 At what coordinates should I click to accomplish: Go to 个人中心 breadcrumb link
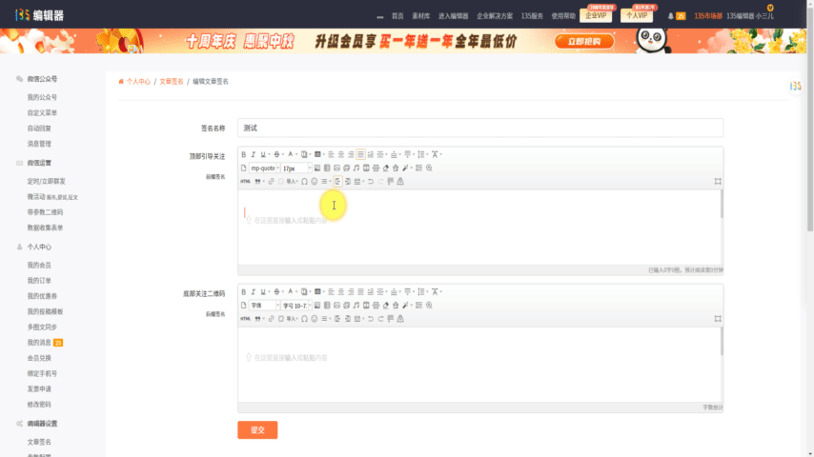click(x=138, y=82)
